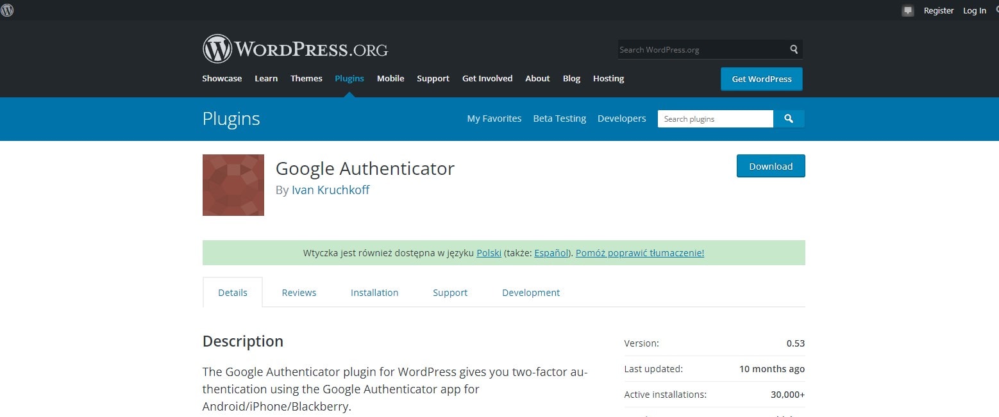
Task: Switch to the Installation tab
Action: click(374, 293)
